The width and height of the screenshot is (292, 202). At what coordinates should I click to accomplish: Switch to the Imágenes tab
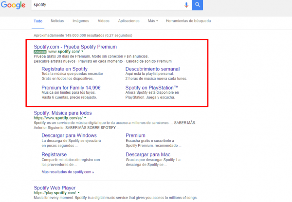tap(81, 21)
